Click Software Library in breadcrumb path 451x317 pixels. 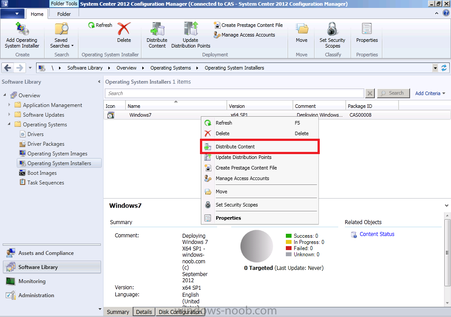click(x=85, y=68)
